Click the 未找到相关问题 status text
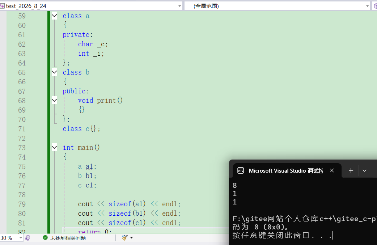The height and width of the screenshot is (245, 377). point(68,238)
